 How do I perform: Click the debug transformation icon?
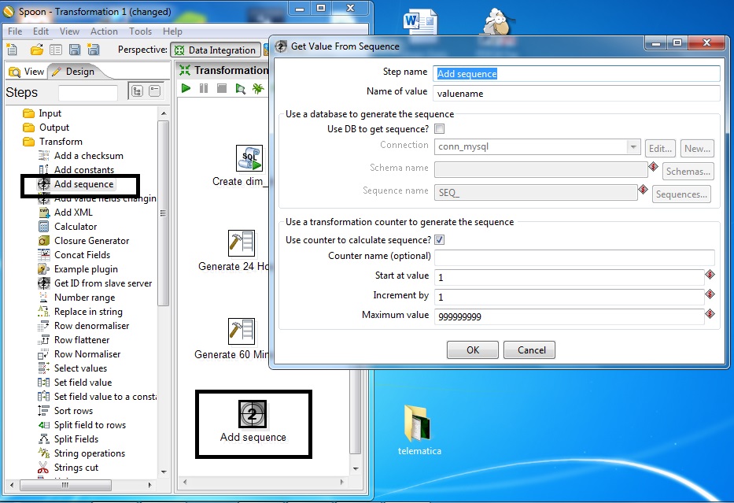tap(258, 88)
